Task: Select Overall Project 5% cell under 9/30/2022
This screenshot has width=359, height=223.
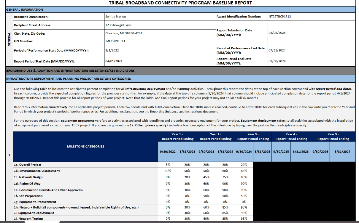Action: tap(168, 165)
